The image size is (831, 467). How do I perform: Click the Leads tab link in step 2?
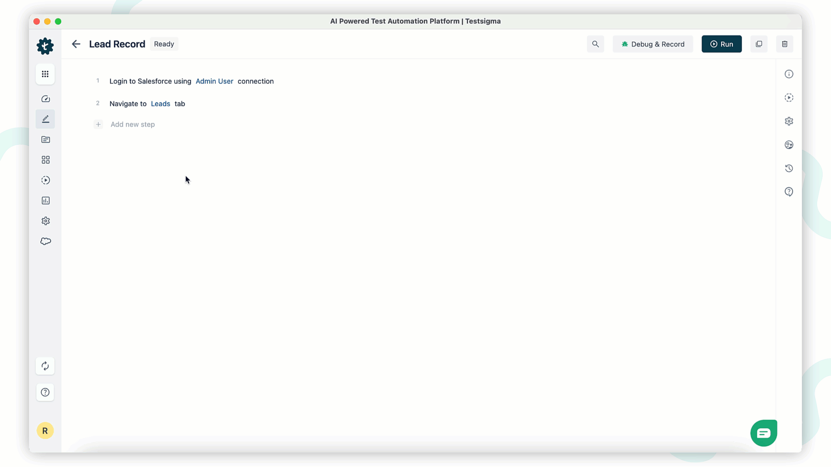click(x=161, y=104)
